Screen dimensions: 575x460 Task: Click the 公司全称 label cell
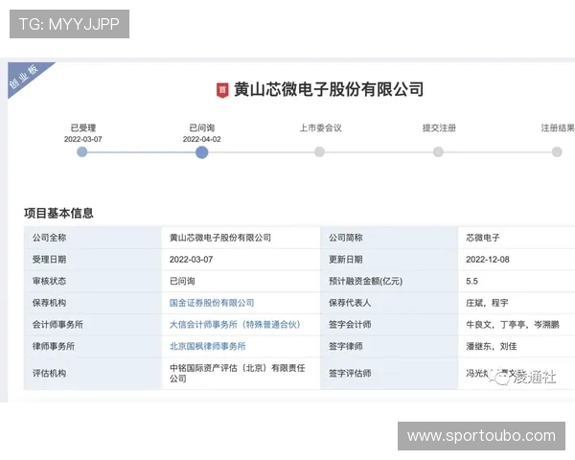coord(93,238)
